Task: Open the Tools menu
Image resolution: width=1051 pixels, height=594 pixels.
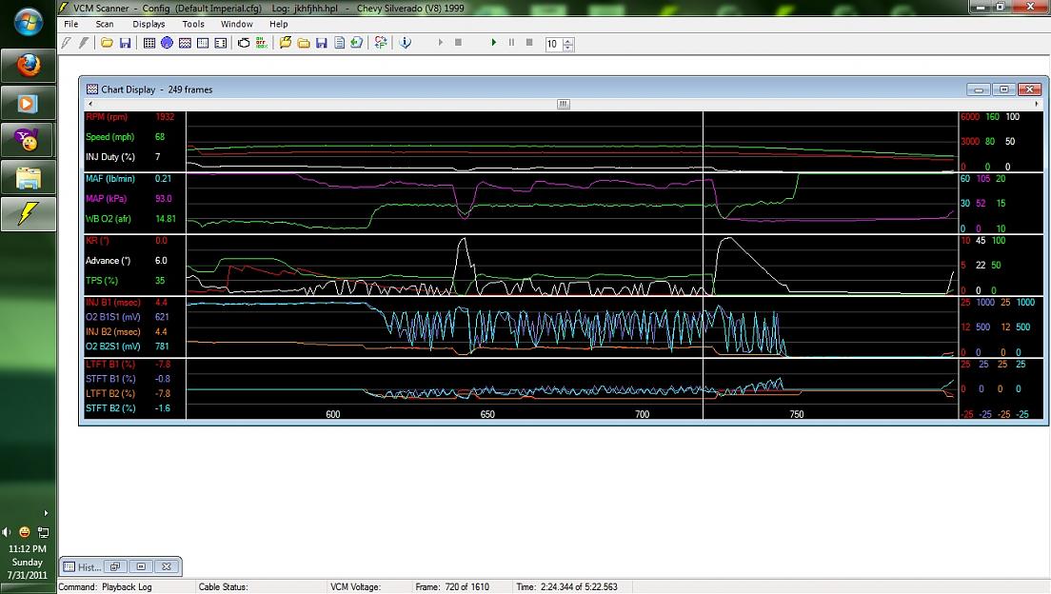Action: coord(193,24)
